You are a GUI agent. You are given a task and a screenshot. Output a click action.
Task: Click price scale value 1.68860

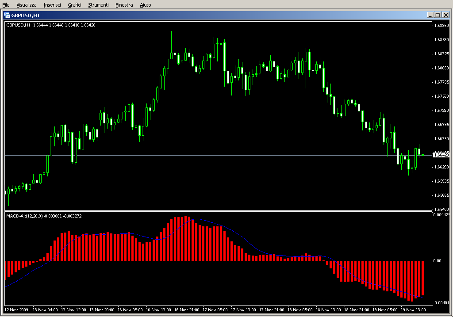click(x=442, y=25)
